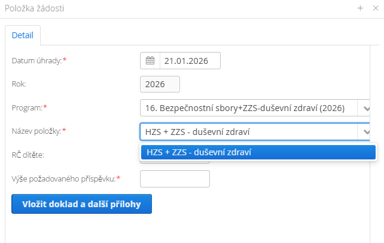This screenshot has width=384, height=243.
Task: Expand the Program dropdown arrow
Action: 365,108
